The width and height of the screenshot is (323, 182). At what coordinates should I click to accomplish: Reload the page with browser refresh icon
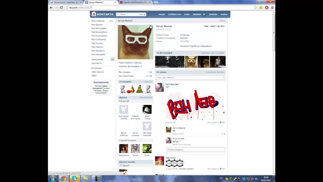pyautogui.click(x=61, y=8)
